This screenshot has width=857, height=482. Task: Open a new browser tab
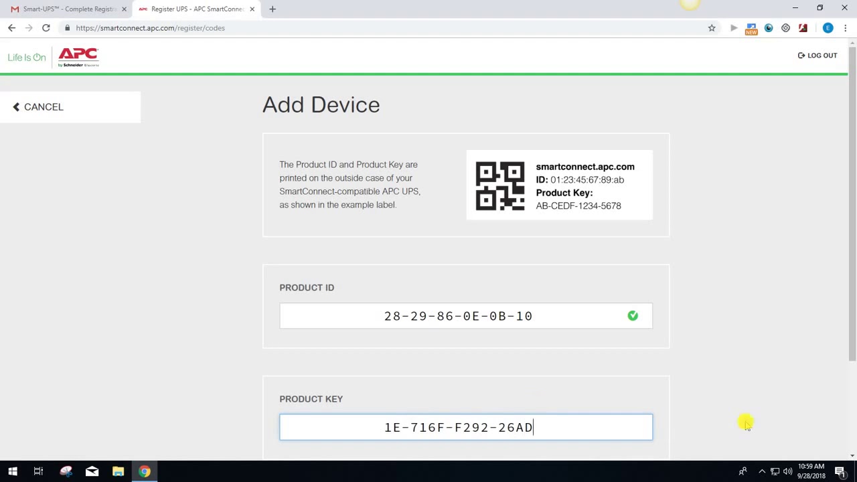pyautogui.click(x=272, y=9)
